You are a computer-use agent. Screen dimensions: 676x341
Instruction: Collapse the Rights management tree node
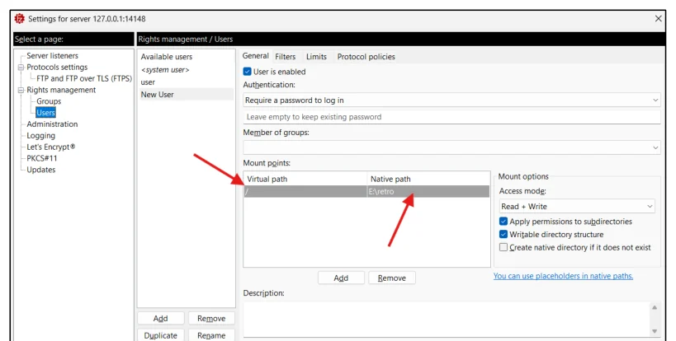click(21, 91)
